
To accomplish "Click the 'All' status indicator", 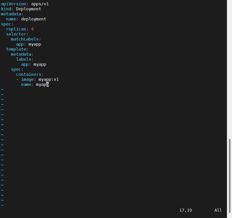I will 218,210.
